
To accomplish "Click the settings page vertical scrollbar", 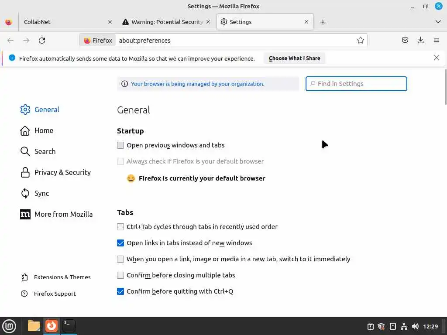I will (446, 87).
